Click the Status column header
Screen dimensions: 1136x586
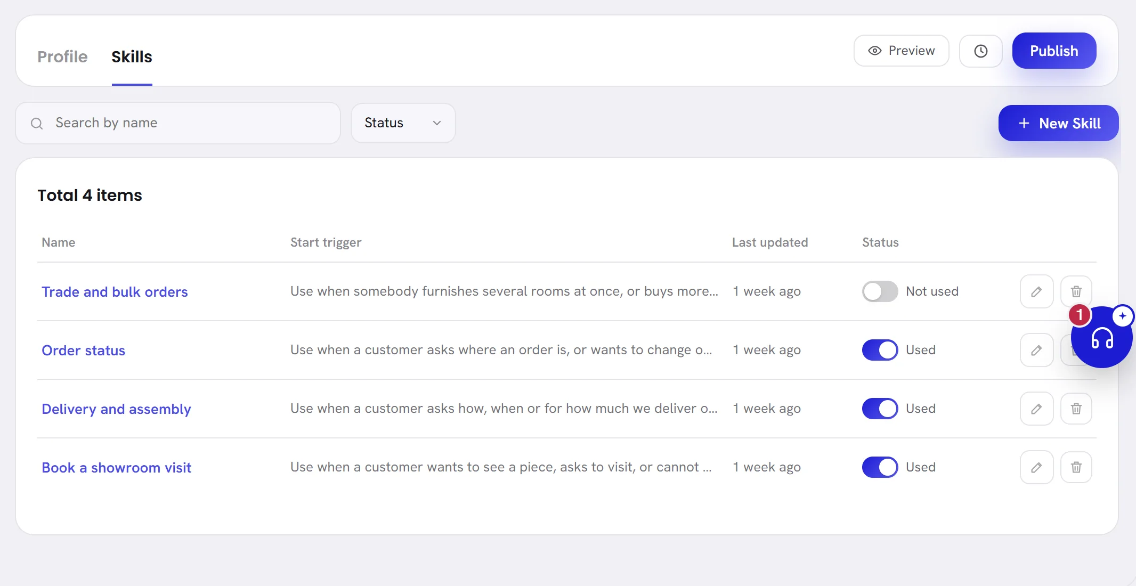coord(880,242)
